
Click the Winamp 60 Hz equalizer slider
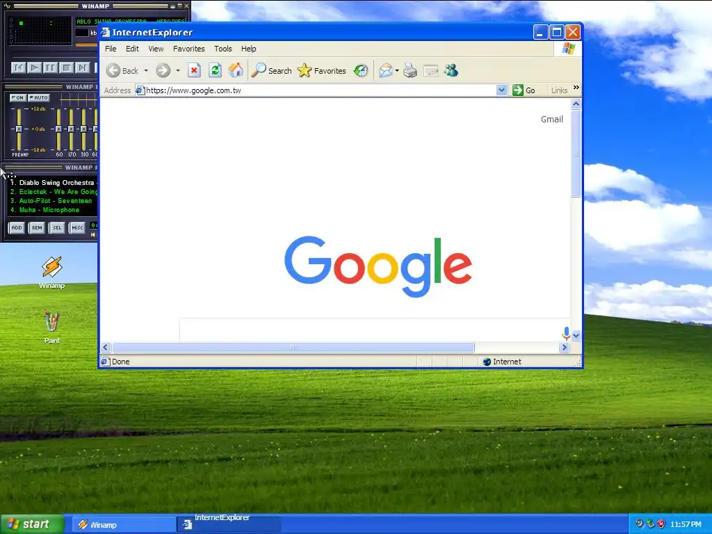(x=58, y=129)
